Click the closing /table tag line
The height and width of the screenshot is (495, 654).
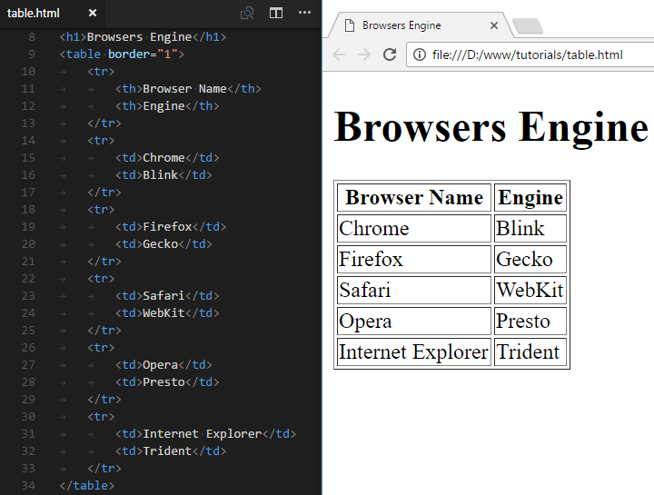pyautogui.click(x=87, y=485)
